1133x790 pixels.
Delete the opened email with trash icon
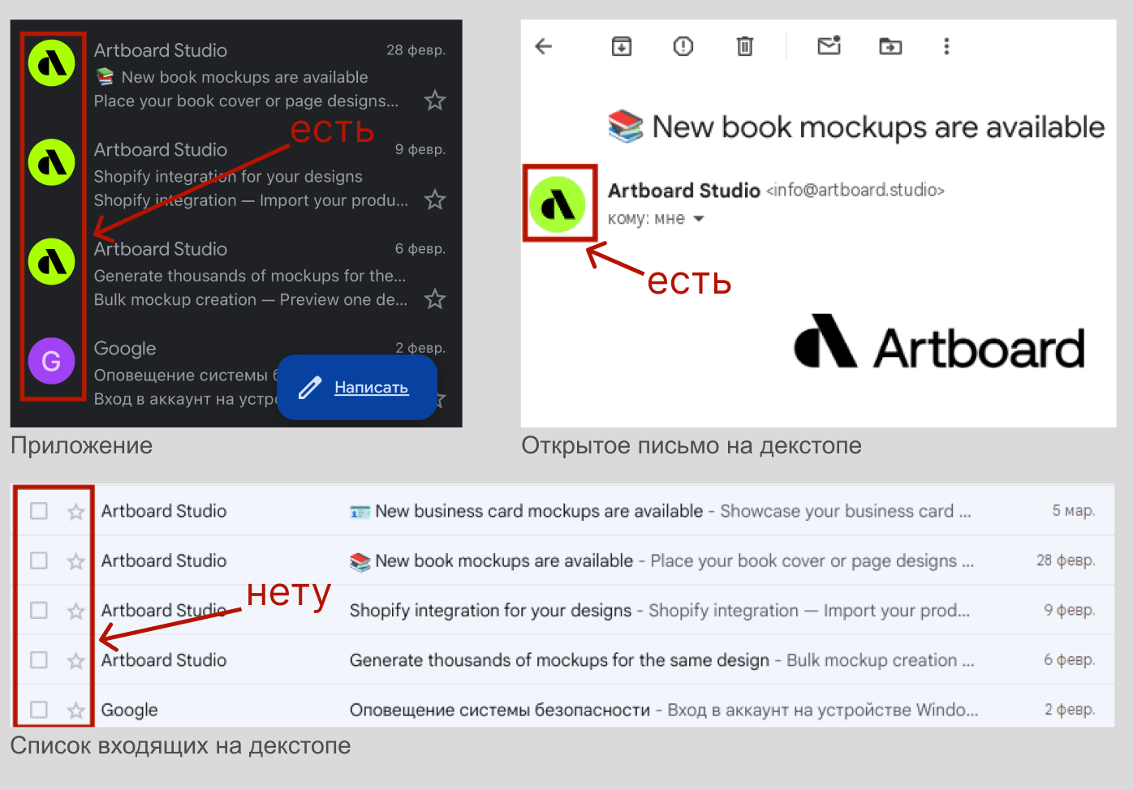(745, 46)
